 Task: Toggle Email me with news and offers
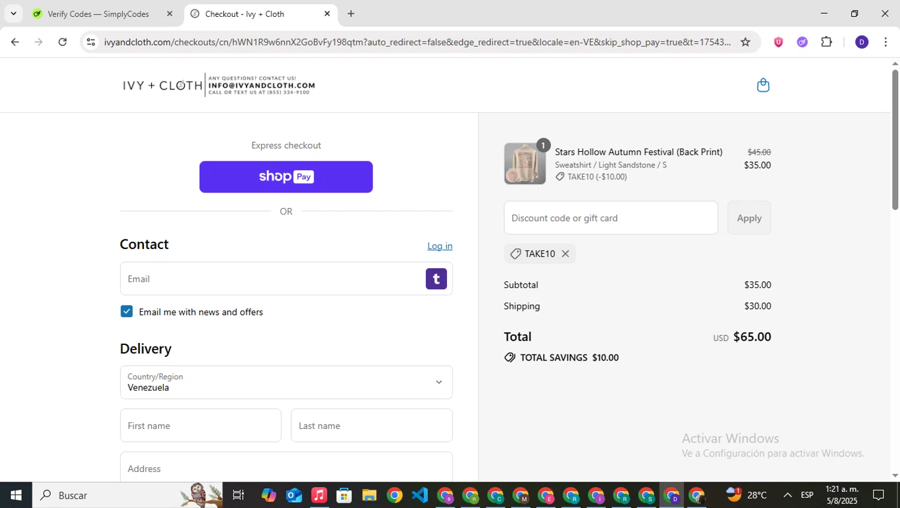click(127, 311)
